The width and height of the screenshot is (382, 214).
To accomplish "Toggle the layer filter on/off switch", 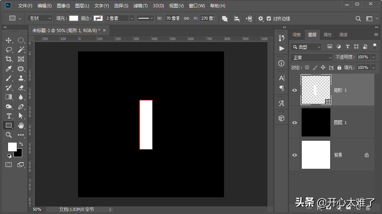I will pos(375,46).
